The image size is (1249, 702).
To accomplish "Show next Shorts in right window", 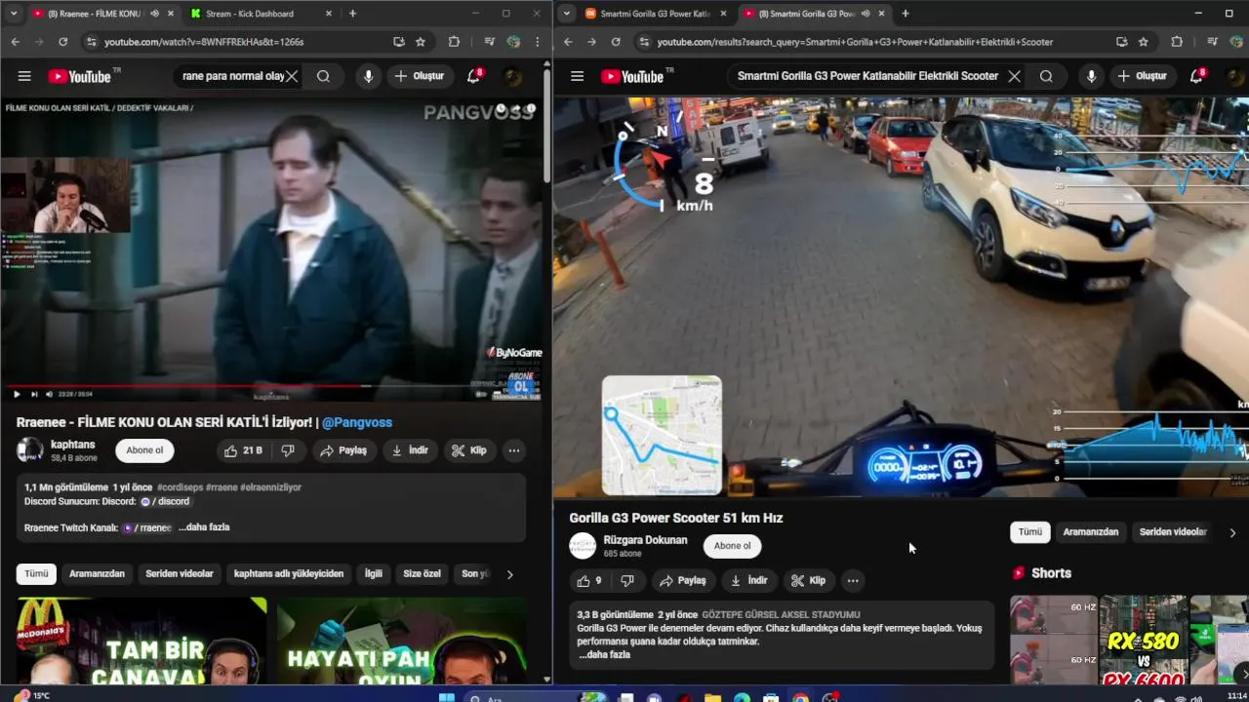I will [x=1240, y=675].
